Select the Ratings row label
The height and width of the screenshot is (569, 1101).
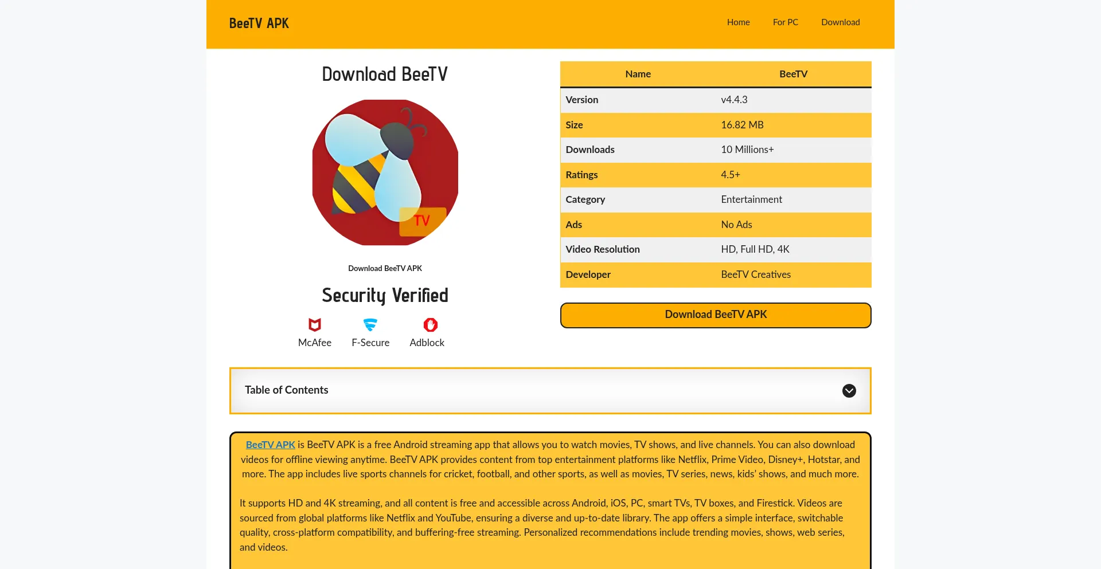point(581,175)
